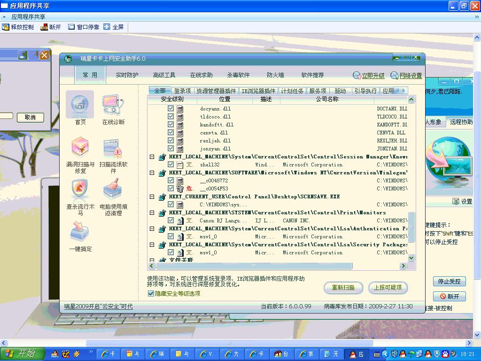The width and height of the screenshot is (481, 361).
Task: Uncheck the tldcoco.dll checkbox
Action: pos(171,117)
